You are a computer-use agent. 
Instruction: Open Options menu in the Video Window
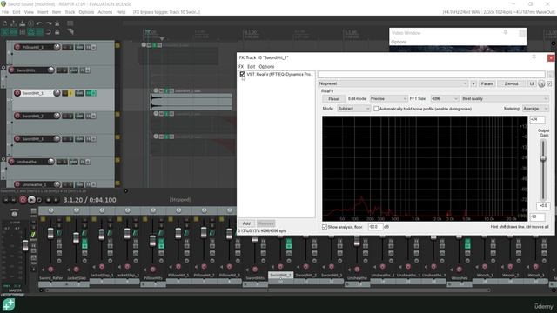click(399, 42)
